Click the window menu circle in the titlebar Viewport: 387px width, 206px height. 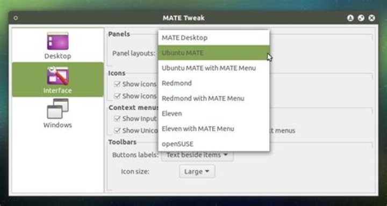pyautogui.click(x=16, y=18)
